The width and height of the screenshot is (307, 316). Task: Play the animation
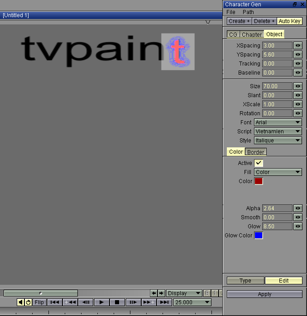click(102, 302)
